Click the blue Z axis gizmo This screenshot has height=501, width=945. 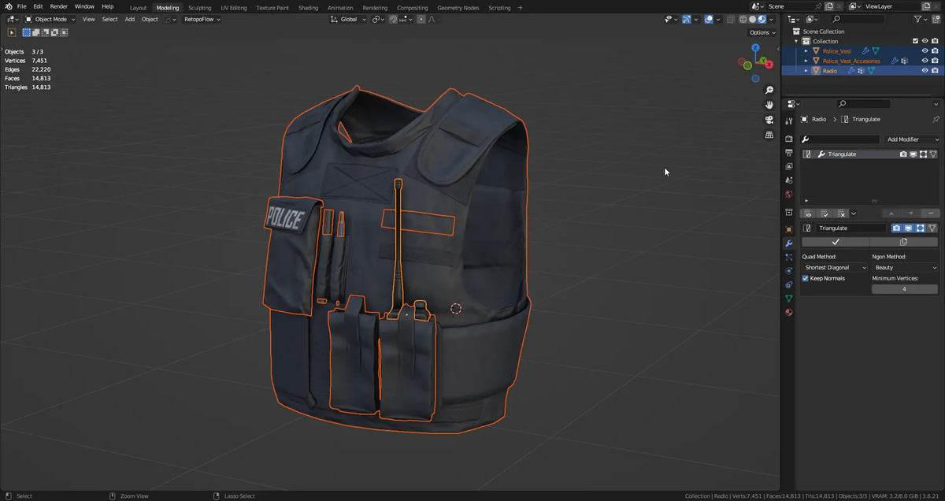coord(755,48)
